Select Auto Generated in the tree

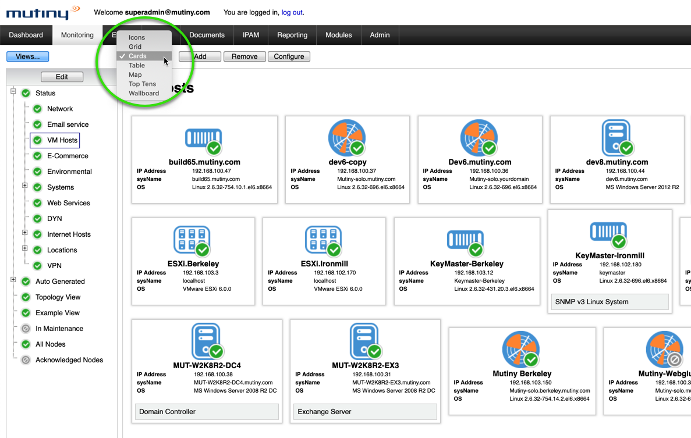pyautogui.click(x=60, y=282)
